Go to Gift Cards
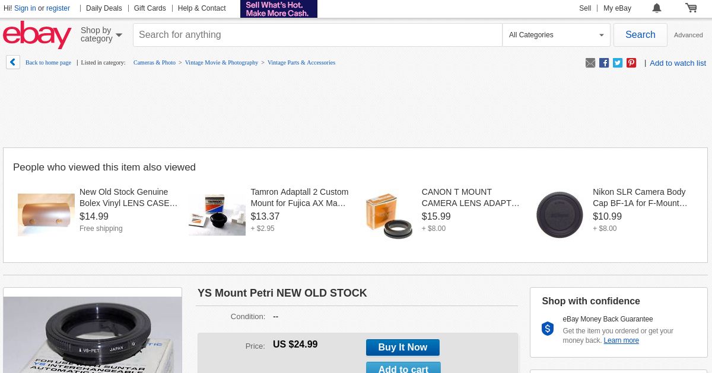The image size is (712, 373). click(x=150, y=8)
